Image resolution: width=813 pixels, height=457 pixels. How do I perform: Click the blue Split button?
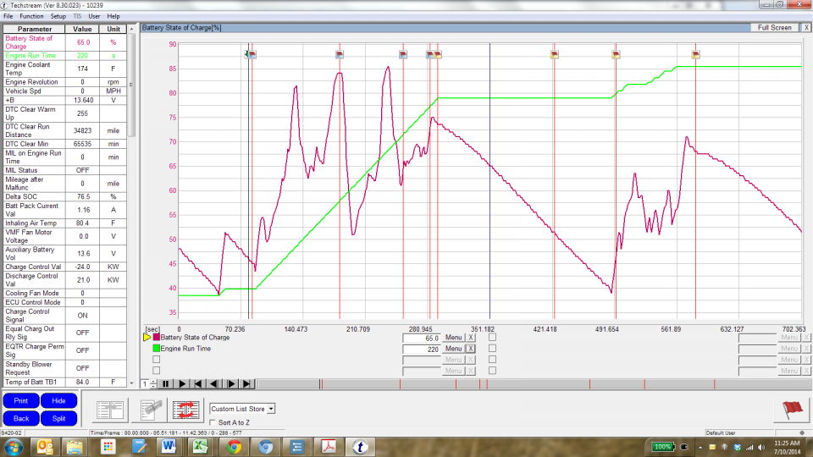click(58, 418)
